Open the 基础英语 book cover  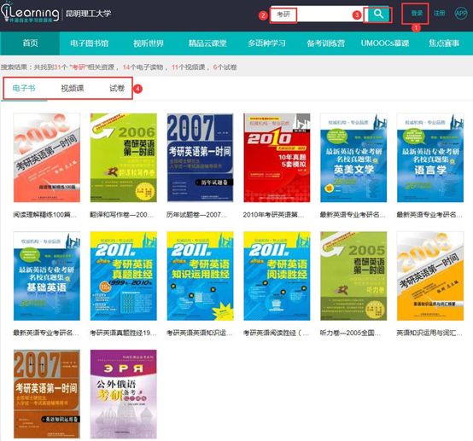coord(47,276)
